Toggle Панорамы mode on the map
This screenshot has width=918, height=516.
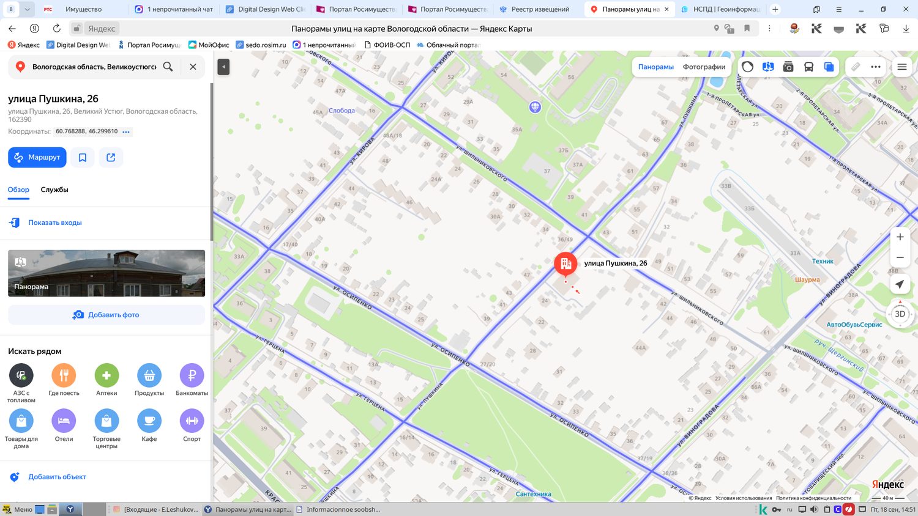click(x=656, y=67)
